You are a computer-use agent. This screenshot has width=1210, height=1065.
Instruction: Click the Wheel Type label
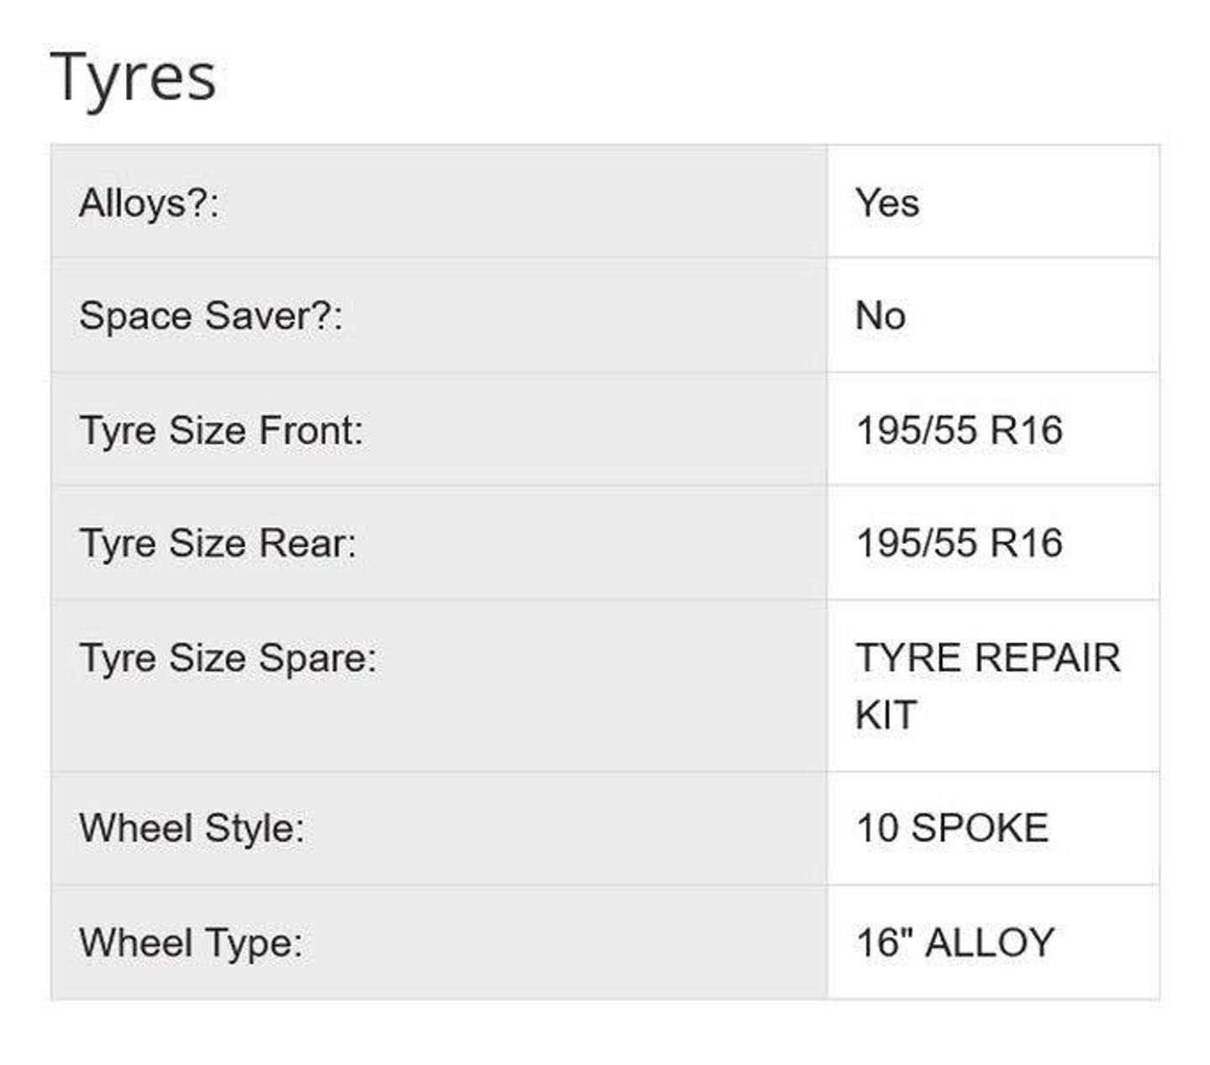coord(191,942)
